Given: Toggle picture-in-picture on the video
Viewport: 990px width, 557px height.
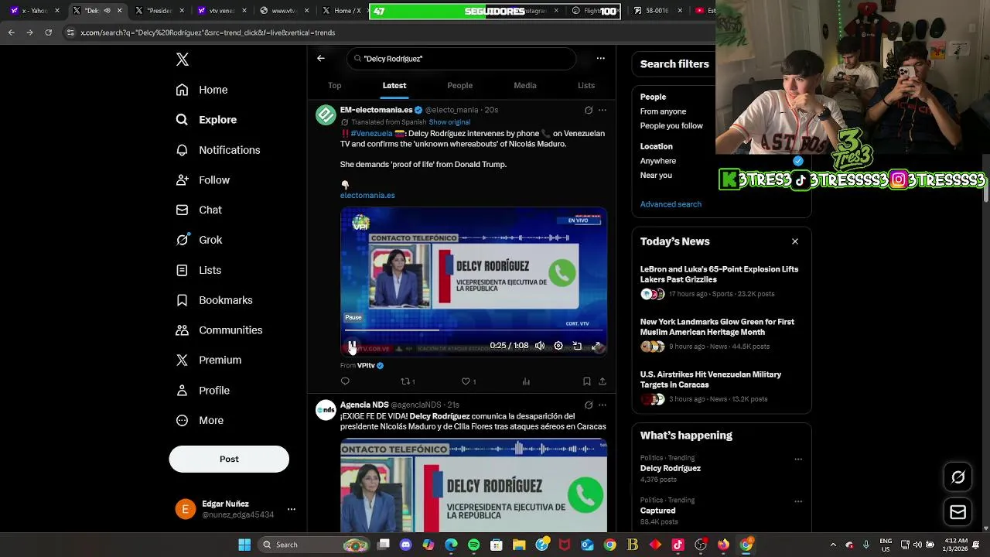Looking at the screenshot, I should coord(577,346).
